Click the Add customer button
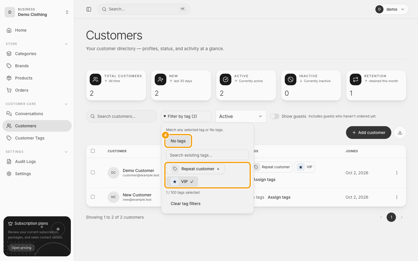This screenshot has height=261, width=418. click(368, 133)
